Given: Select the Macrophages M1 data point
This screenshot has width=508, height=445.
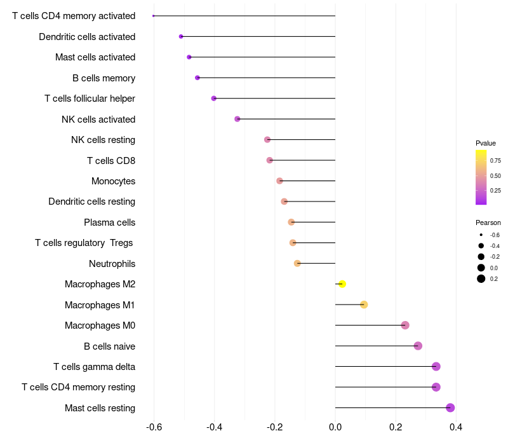Looking at the screenshot, I should (x=364, y=305).
